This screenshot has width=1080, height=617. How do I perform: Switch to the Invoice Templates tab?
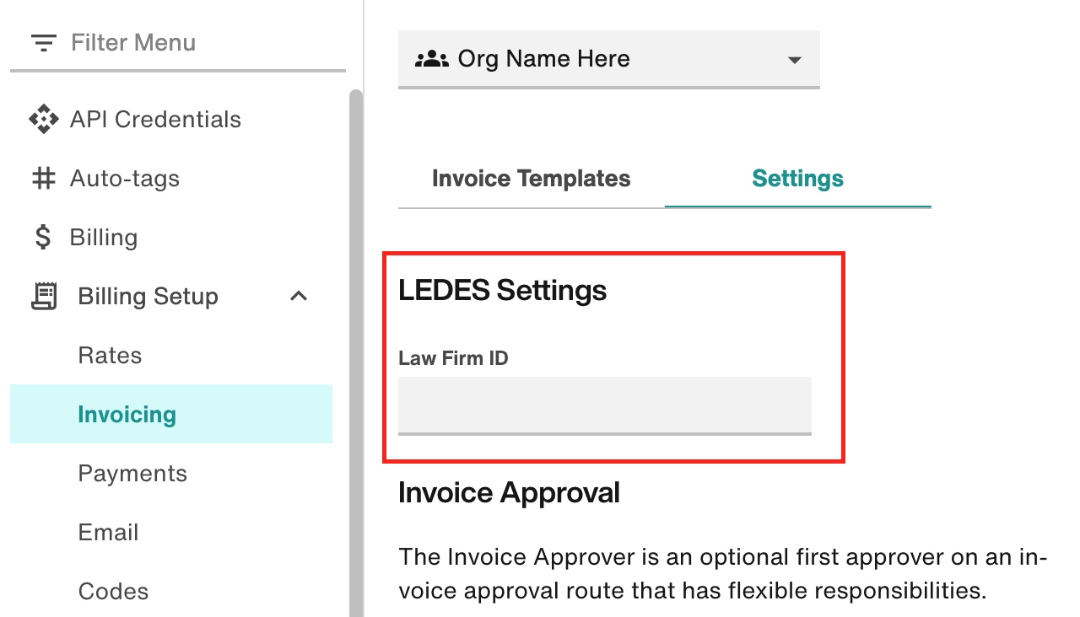[x=531, y=178]
